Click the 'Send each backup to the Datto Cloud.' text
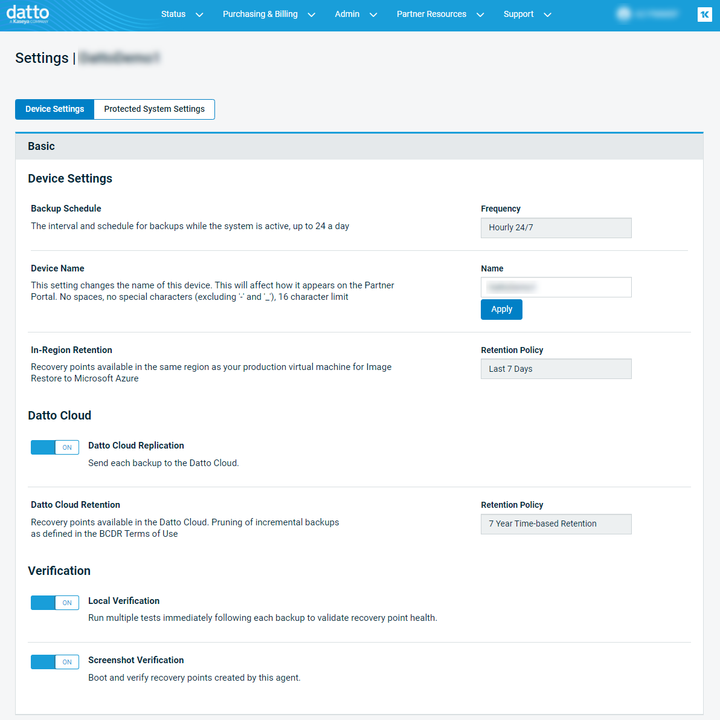720x720 pixels. [164, 463]
